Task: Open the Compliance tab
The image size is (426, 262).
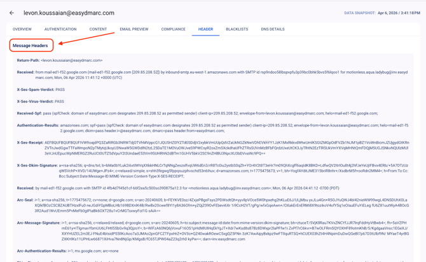Action: (173, 29)
